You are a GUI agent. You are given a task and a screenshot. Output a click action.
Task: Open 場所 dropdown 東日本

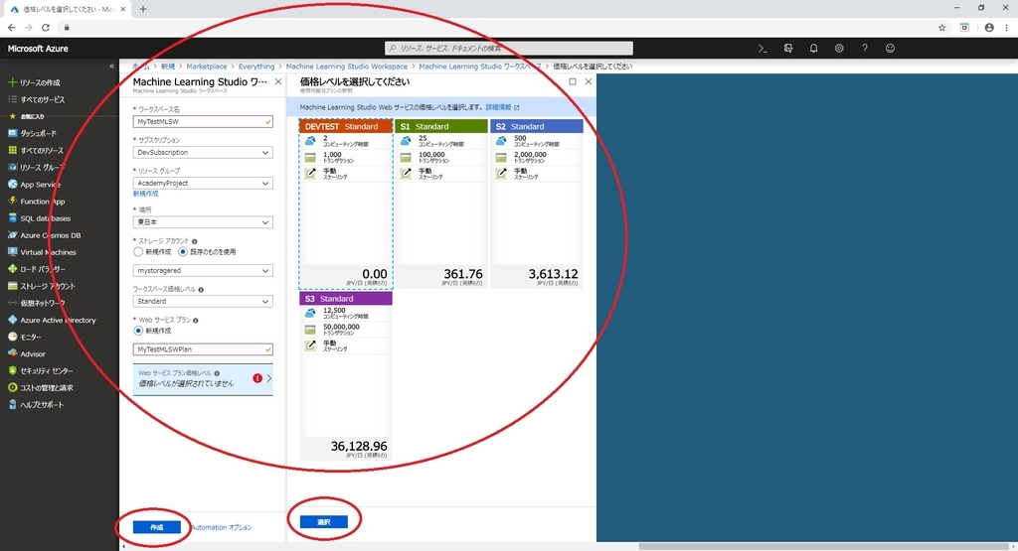(x=203, y=222)
